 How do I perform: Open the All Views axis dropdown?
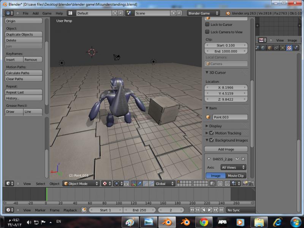point(233,167)
